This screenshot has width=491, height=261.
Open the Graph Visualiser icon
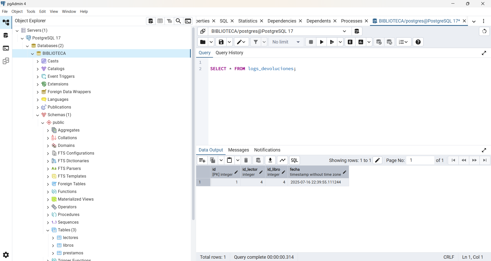point(283,160)
